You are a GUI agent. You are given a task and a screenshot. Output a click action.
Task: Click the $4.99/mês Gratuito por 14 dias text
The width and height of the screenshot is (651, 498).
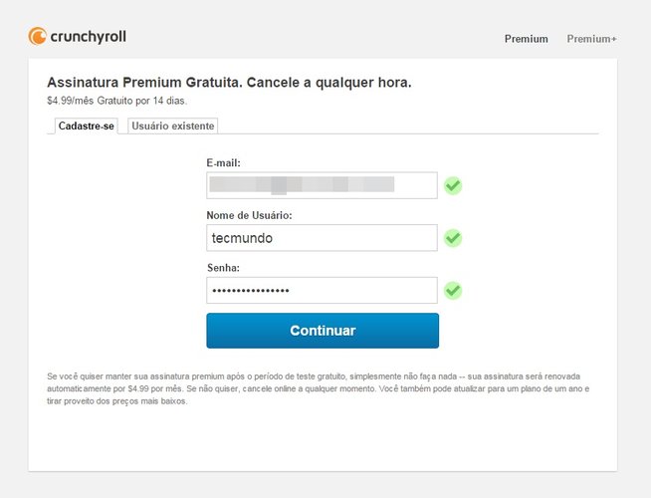tap(117, 101)
